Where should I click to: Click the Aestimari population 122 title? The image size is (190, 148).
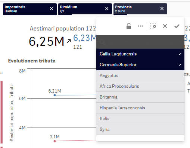coord(63,29)
